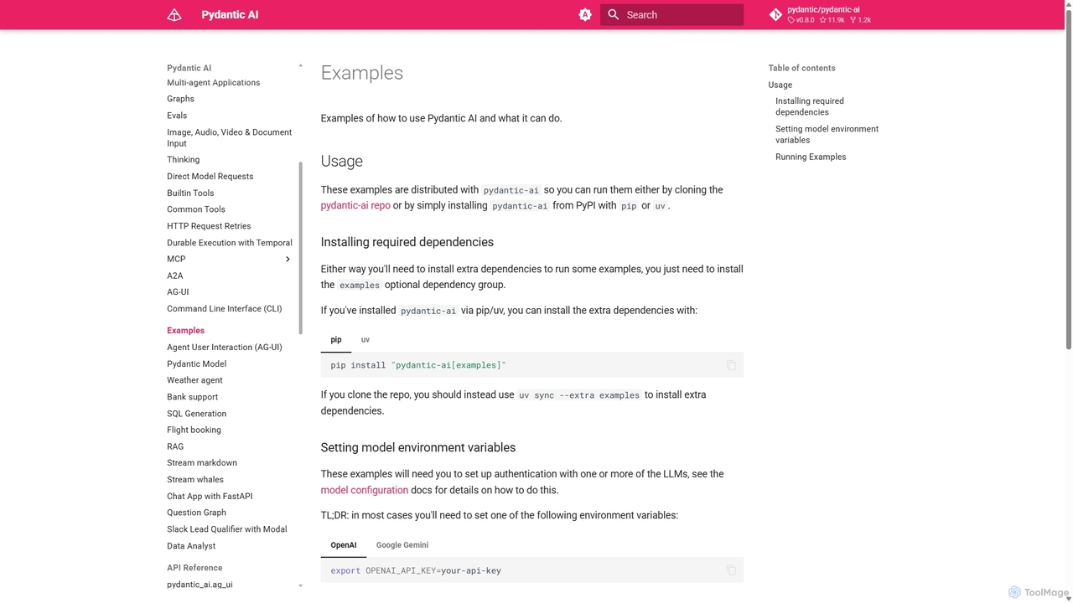Open the RAG example
This screenshot has width=1073, height=603.
click(175, 447)
